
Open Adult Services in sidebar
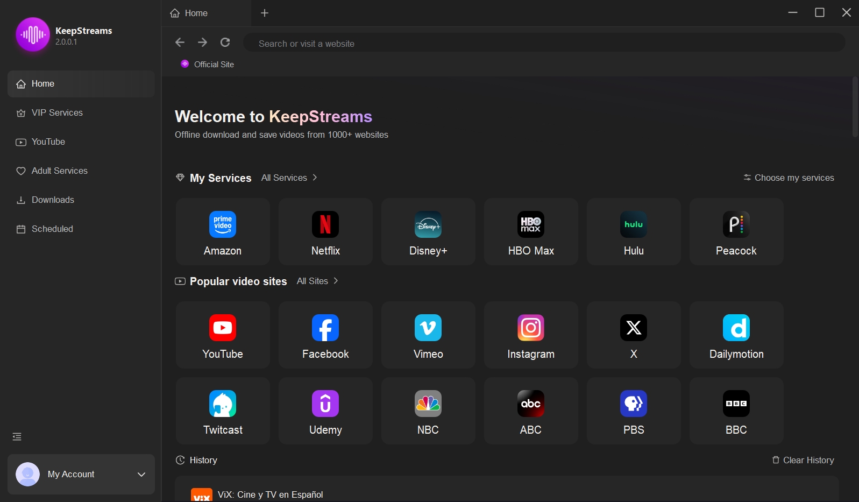pyautogui.click(x=81, y=171)
